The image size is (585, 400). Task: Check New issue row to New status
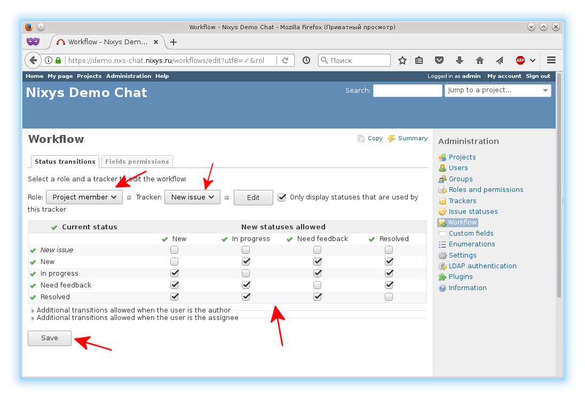click(174, 250)
